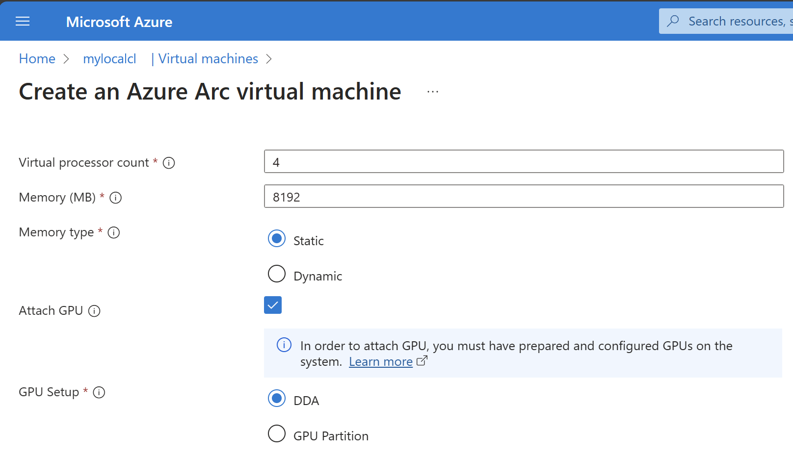
Task: Select Dynamic memory type
Action: [277, 274]
